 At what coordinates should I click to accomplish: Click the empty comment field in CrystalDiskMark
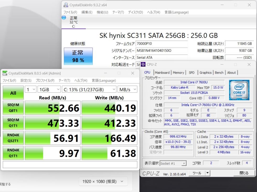click(x=70, y=165)
